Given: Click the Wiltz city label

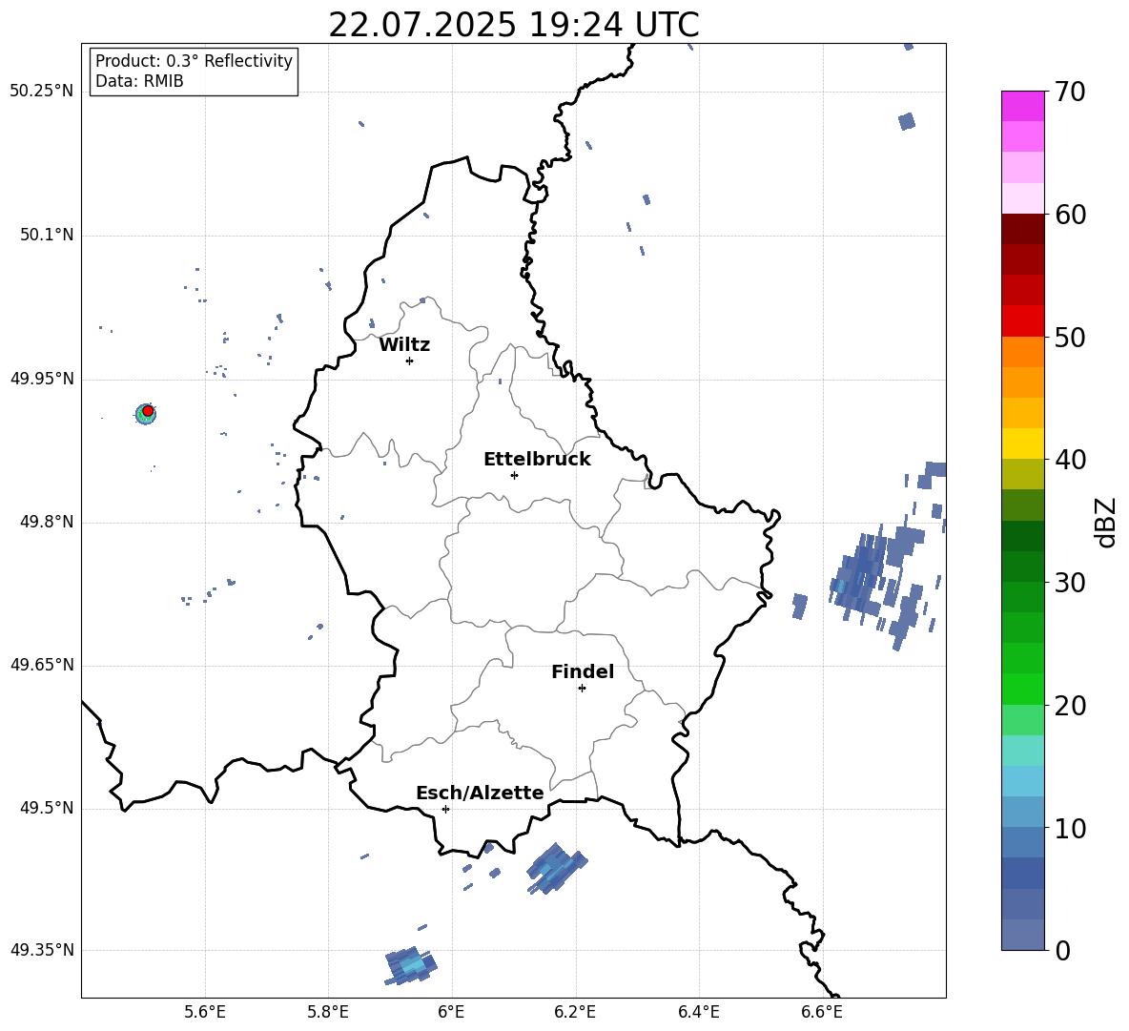Looking at the screenshot, I should (x=404, y=345).
